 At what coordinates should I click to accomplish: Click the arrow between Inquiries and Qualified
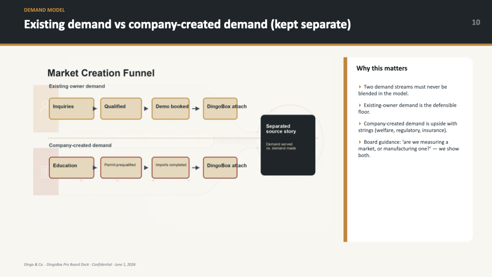[x=95, y=109]
